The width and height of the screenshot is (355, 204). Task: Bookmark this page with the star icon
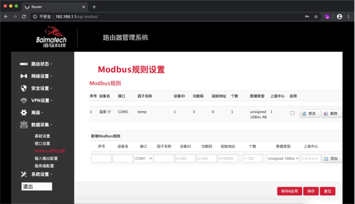[x=316, y=17]
